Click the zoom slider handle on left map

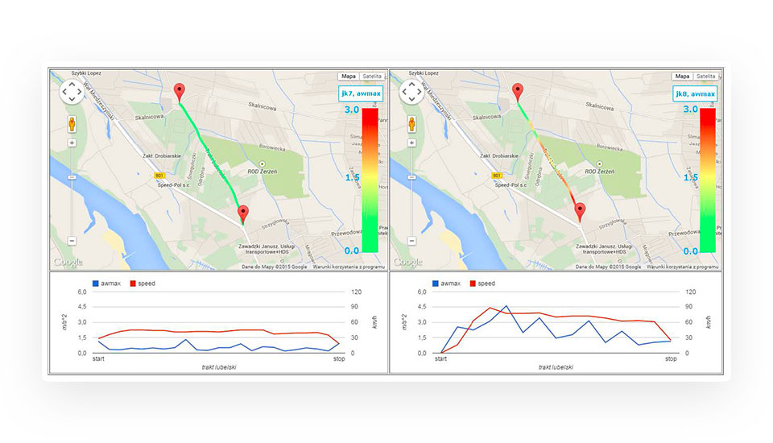[72, 176]
